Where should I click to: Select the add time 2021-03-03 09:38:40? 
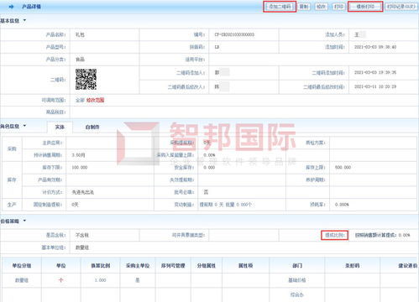pos(375,47)
